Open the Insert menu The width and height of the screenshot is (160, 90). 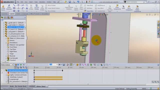(31, 2)
